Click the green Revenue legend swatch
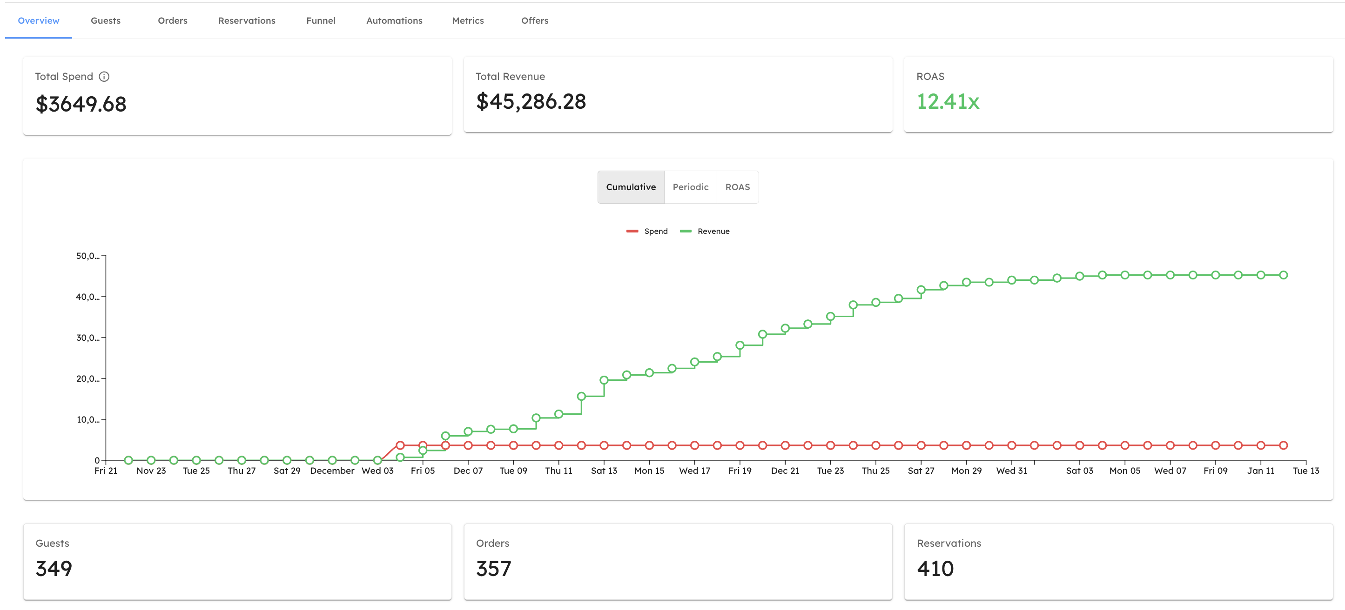1345x610 pixels. [x=686, y=231]
